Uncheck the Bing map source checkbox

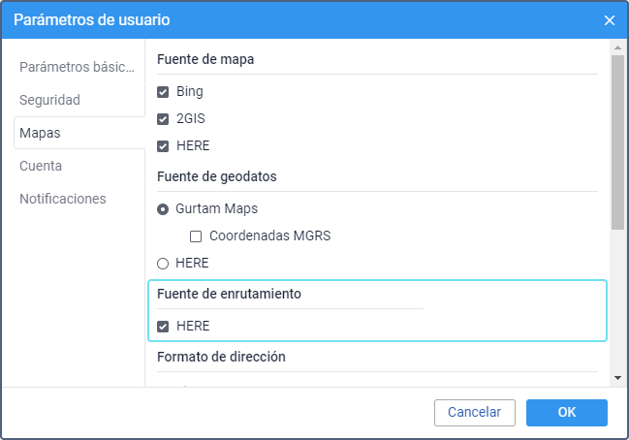point(163,92)
